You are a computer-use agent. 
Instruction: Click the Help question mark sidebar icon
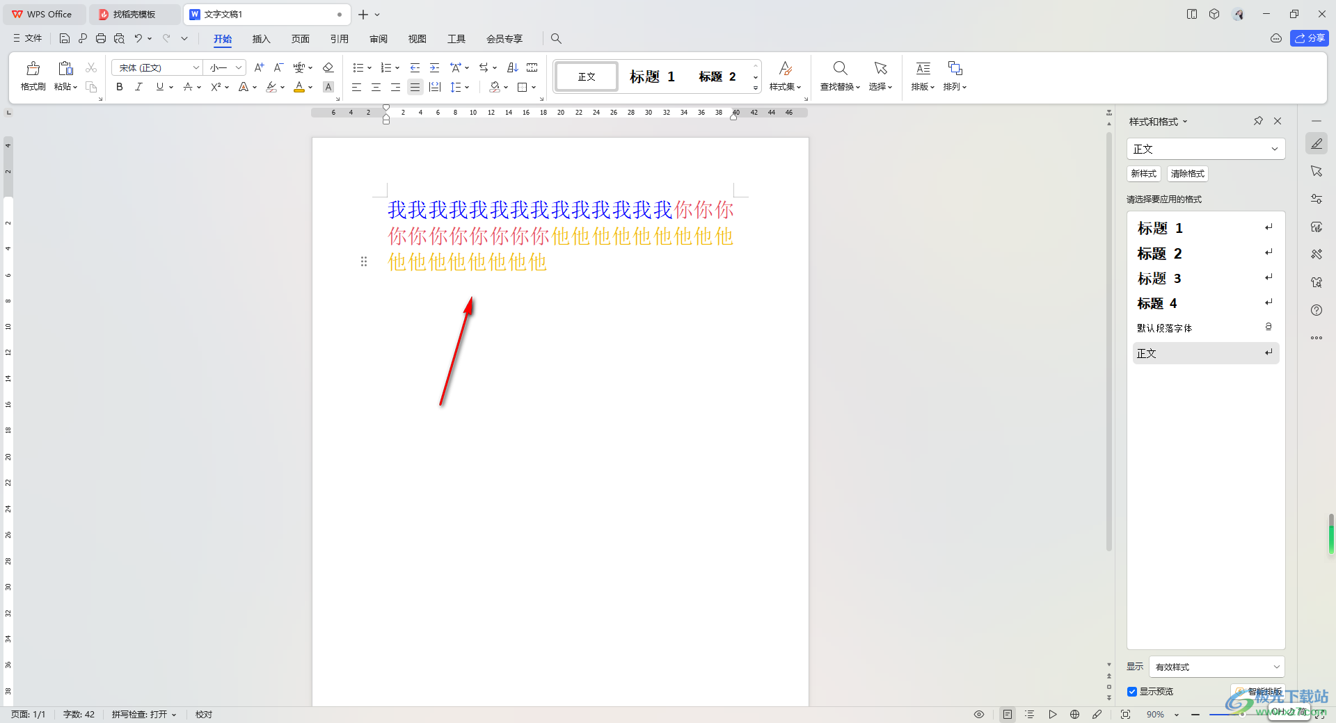point(1317,310)
